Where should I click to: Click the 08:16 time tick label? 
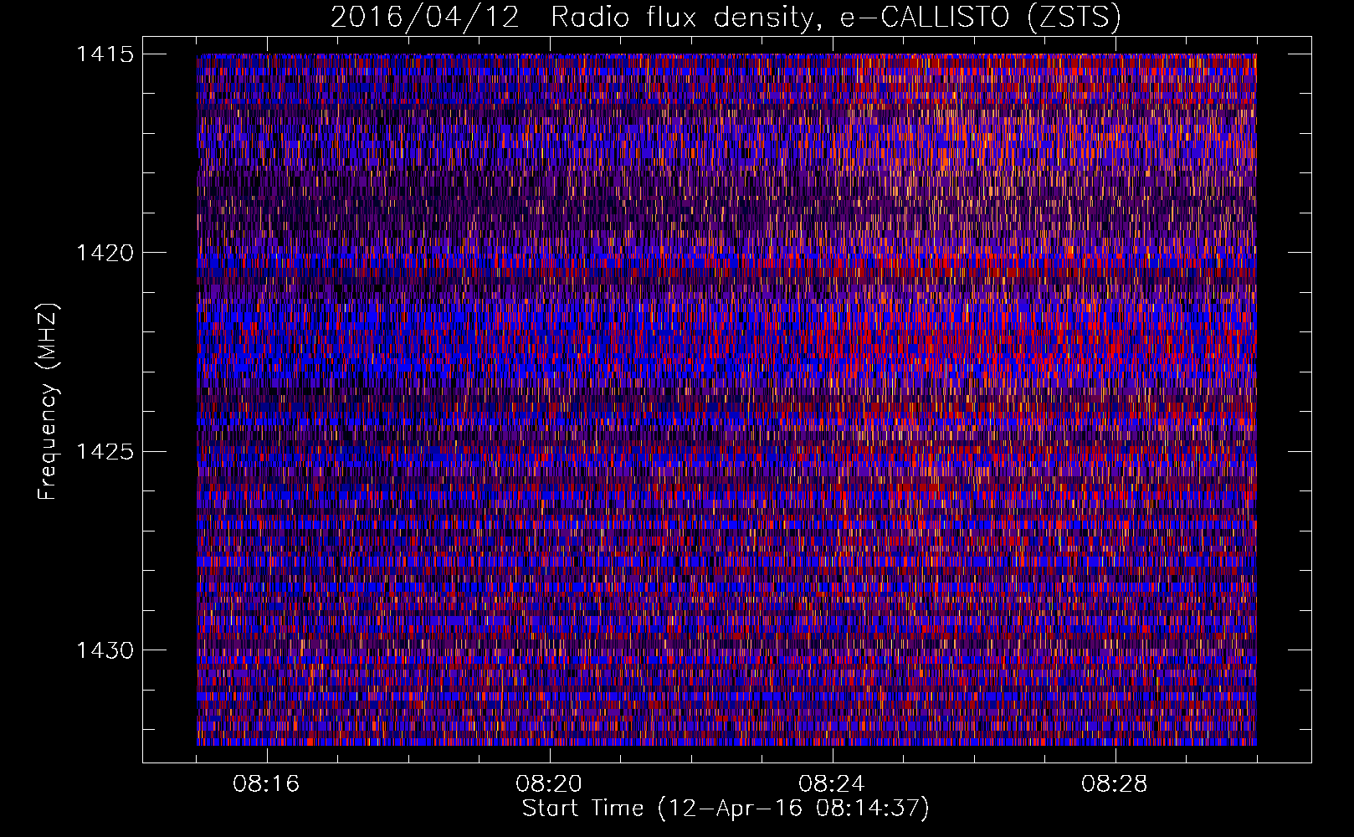tap(267, 784)
